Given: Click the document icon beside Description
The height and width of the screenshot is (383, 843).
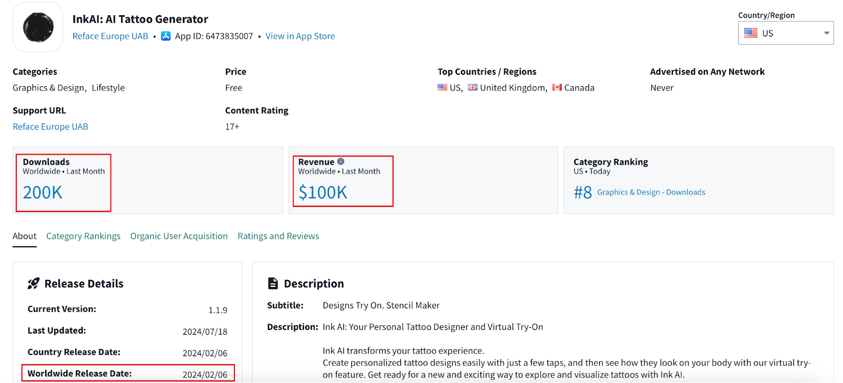Looking at the screenshot, I should point(273,284).
